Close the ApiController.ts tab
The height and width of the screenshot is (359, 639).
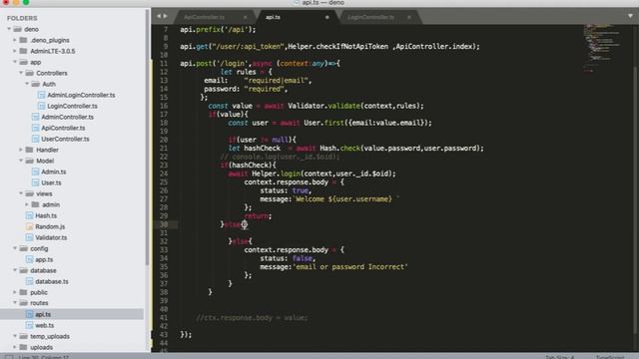(246, 17)
